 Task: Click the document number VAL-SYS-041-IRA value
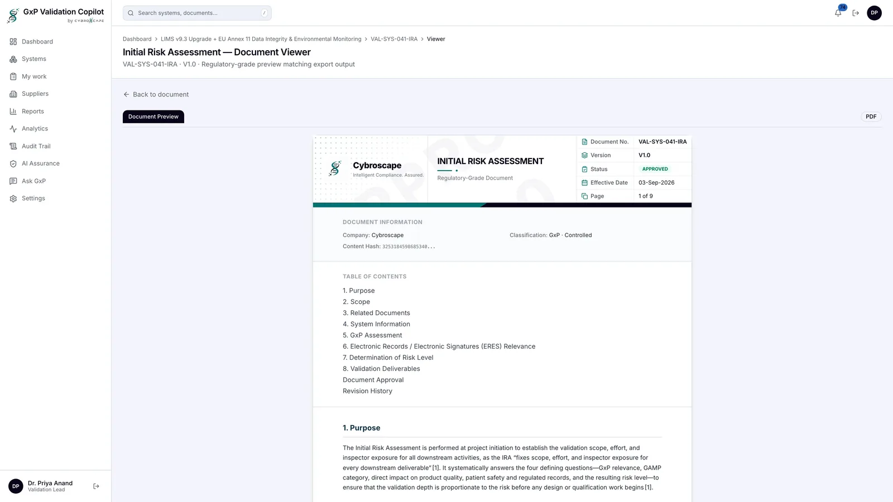[662, 142]
